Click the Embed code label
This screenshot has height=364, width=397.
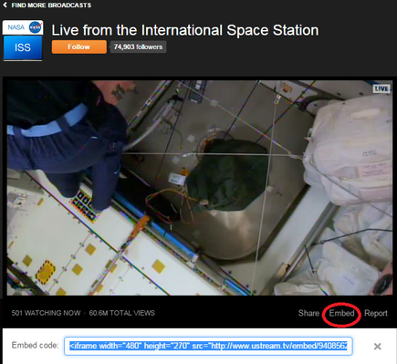click(x=35, y=345)
